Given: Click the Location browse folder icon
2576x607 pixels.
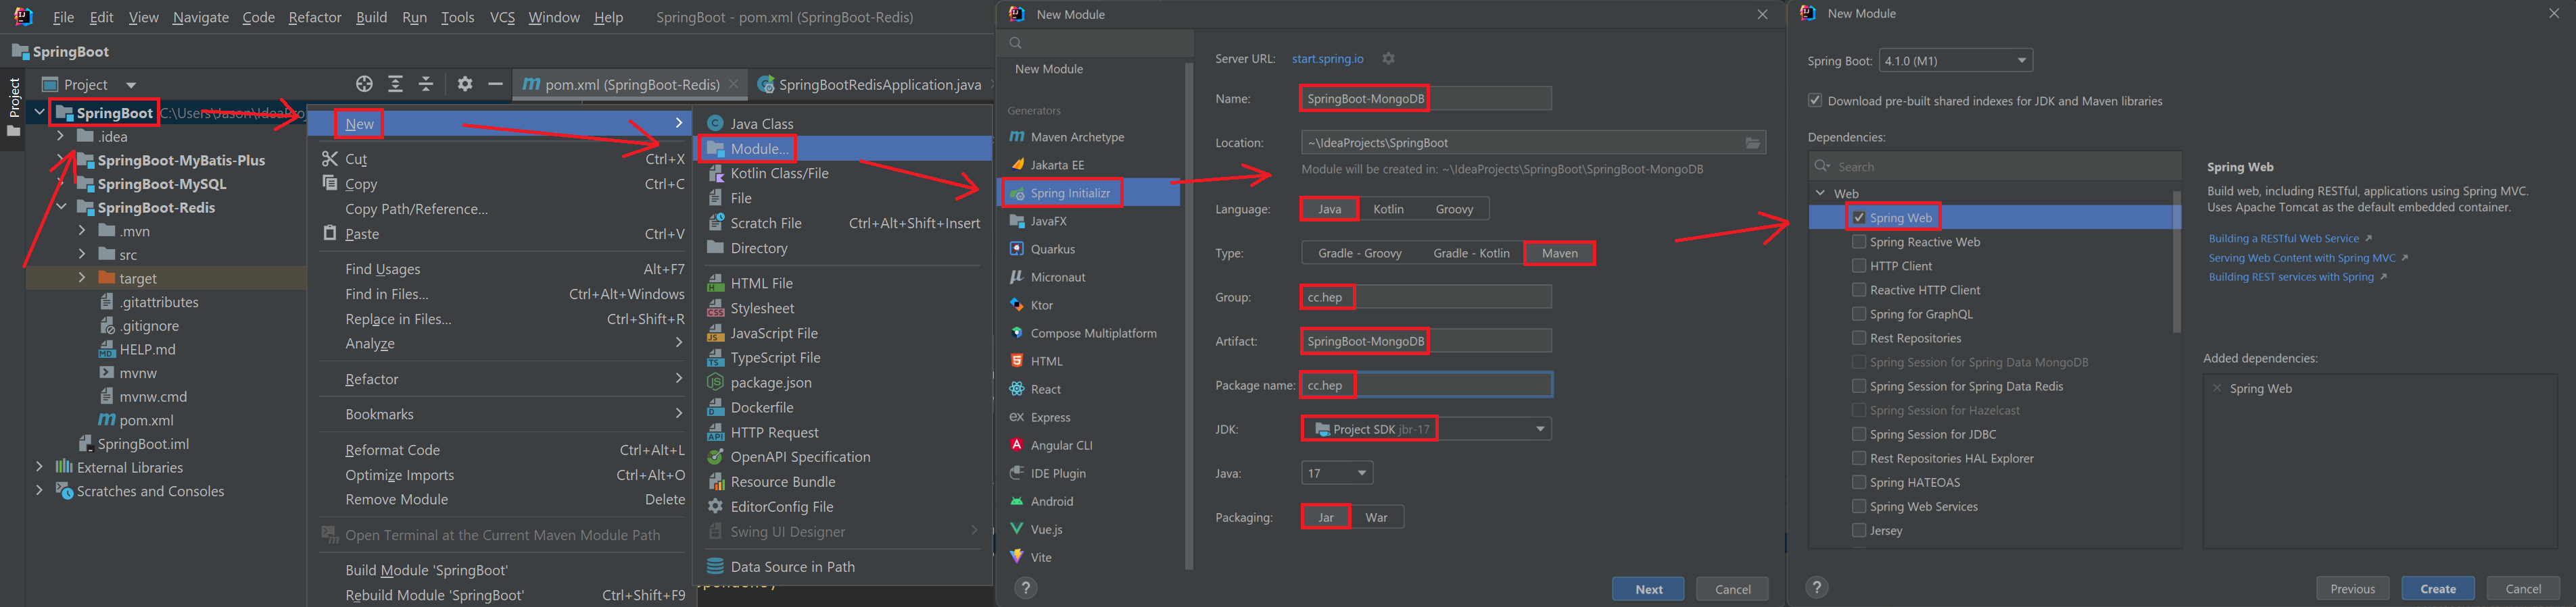Looking at the screenshot, I should (x=1752, y=142).
